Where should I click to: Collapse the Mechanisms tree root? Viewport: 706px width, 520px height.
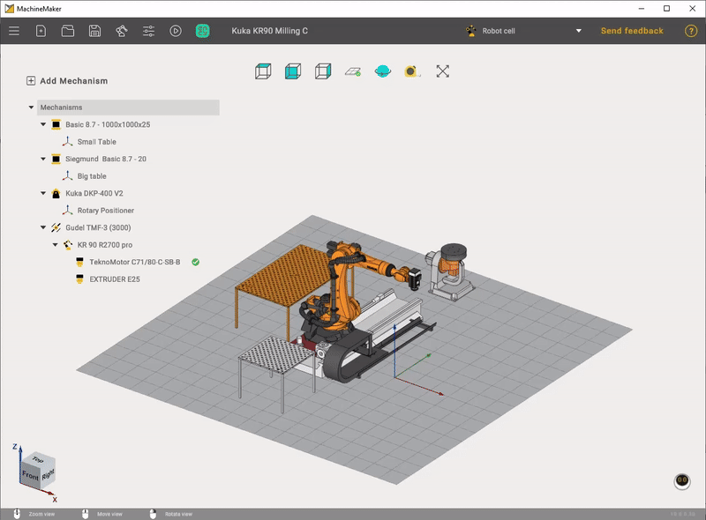point(32,108)
